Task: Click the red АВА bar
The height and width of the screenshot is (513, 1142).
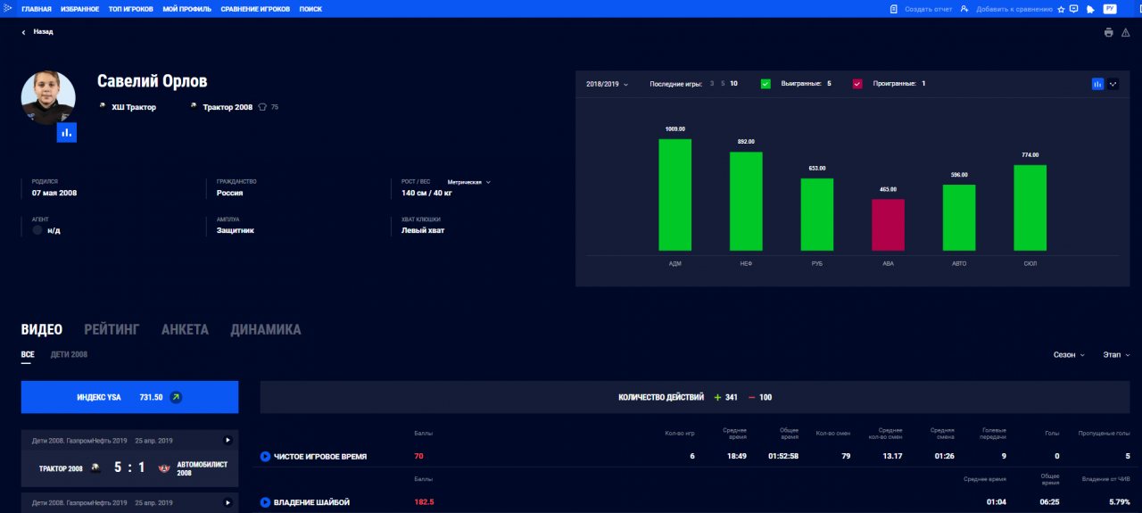Action: (x=888, y=225)
